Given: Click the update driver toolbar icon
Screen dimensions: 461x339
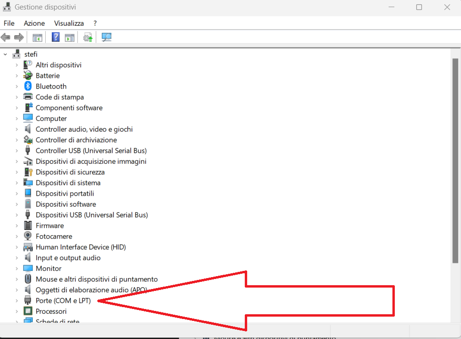Looking at the screenshot, I should pyautogui.click(x=88, y=37).
